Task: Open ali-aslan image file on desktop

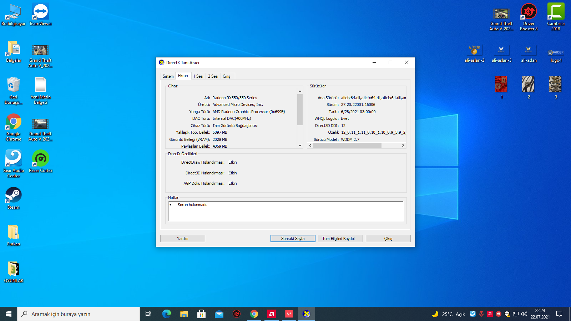Action: [529, 54]
